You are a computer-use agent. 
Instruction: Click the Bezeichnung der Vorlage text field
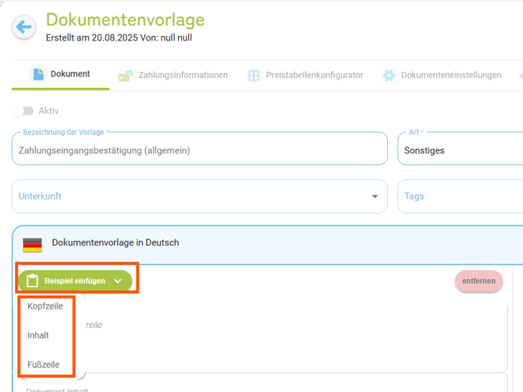click(199, 150)
